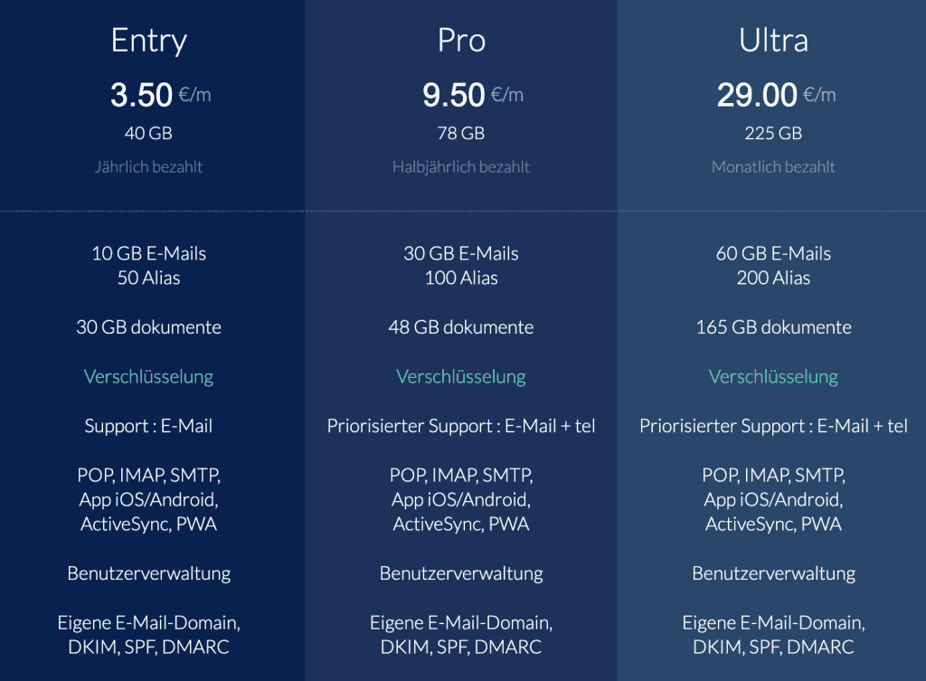Click the 3.50 €/m Entry price
The width and height of the screenshot is (926, 681).
[161, 94]
